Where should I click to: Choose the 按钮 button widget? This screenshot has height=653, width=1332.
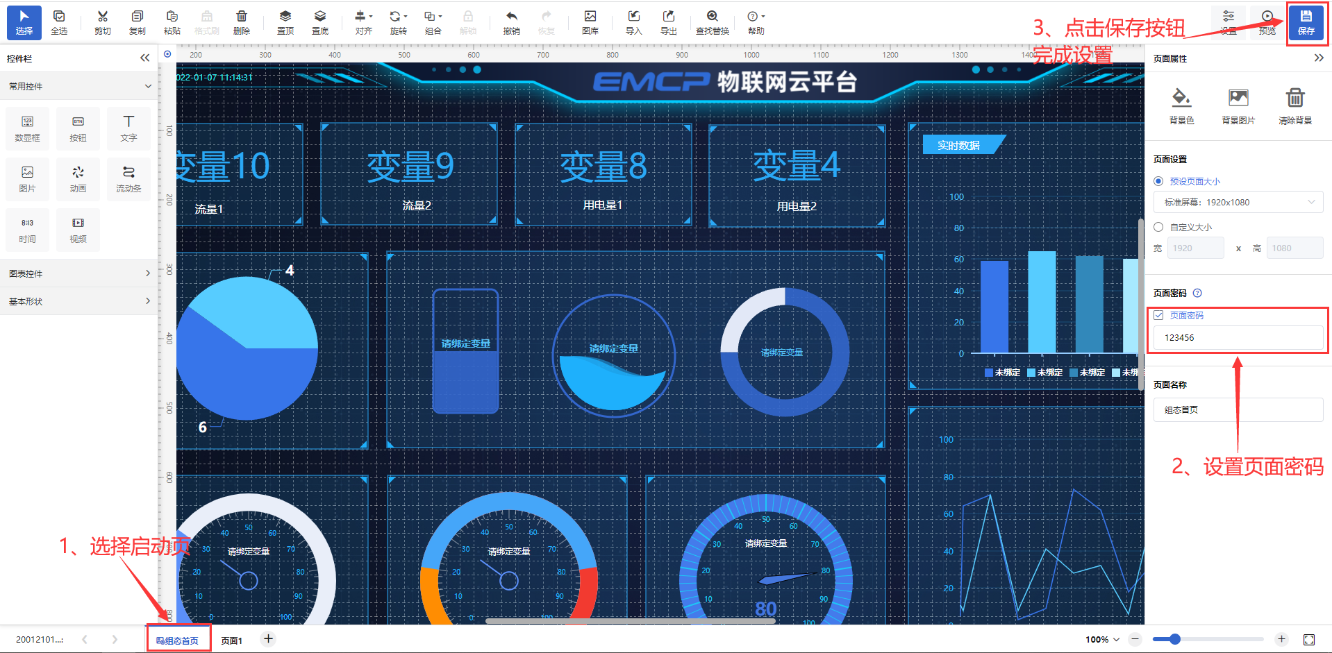[x=78, y=129]
